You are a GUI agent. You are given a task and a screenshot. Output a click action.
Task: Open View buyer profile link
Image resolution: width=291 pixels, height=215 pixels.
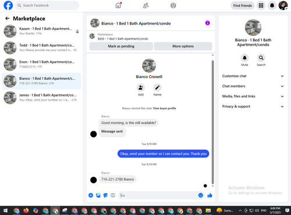click(165, 108)
